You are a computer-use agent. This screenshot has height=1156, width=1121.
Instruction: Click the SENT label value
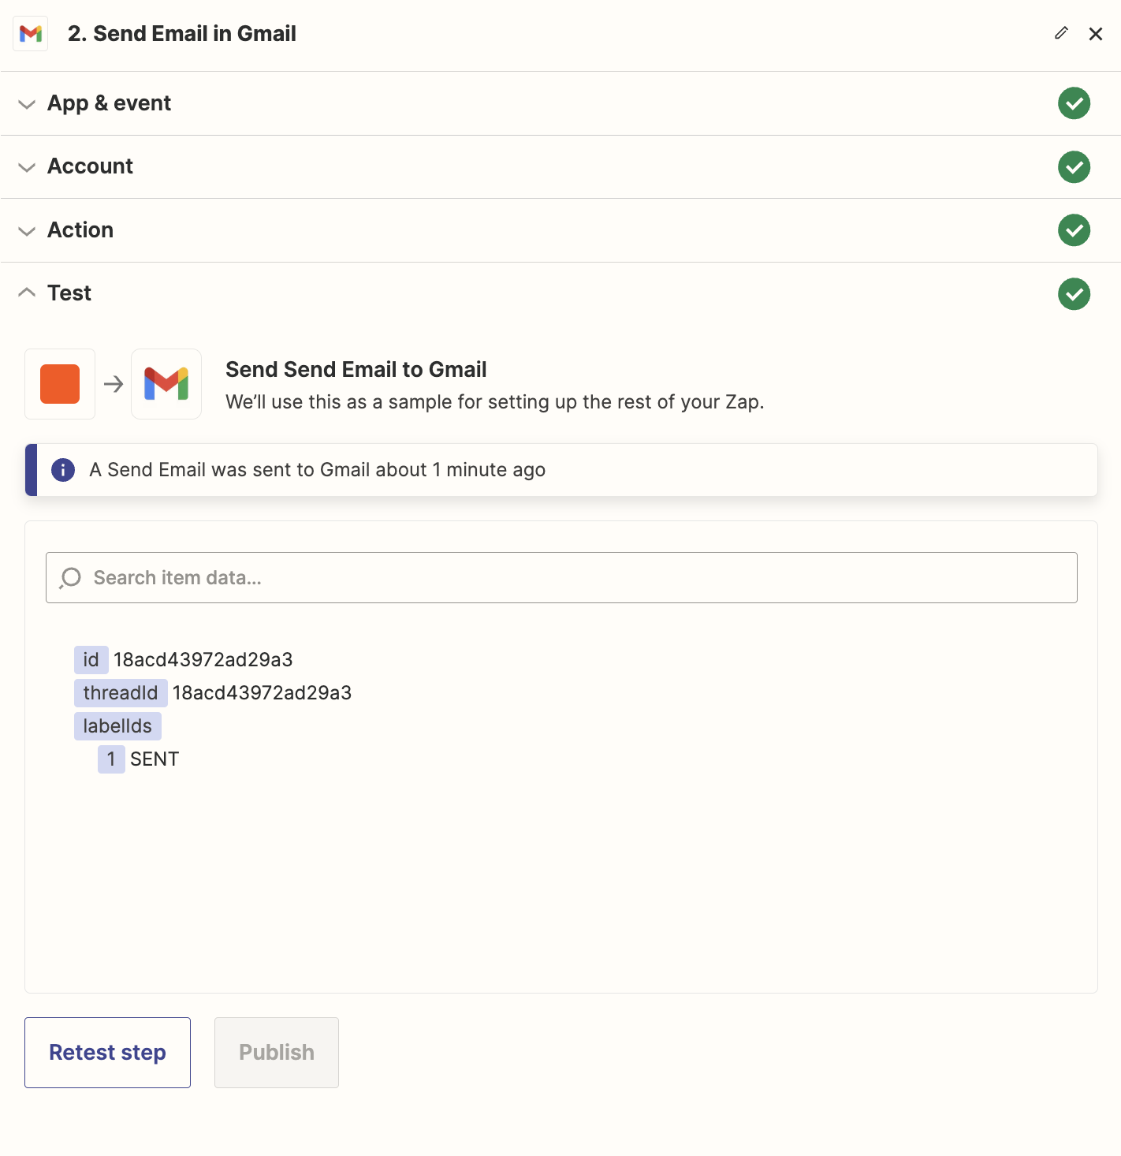pos(155,759)
